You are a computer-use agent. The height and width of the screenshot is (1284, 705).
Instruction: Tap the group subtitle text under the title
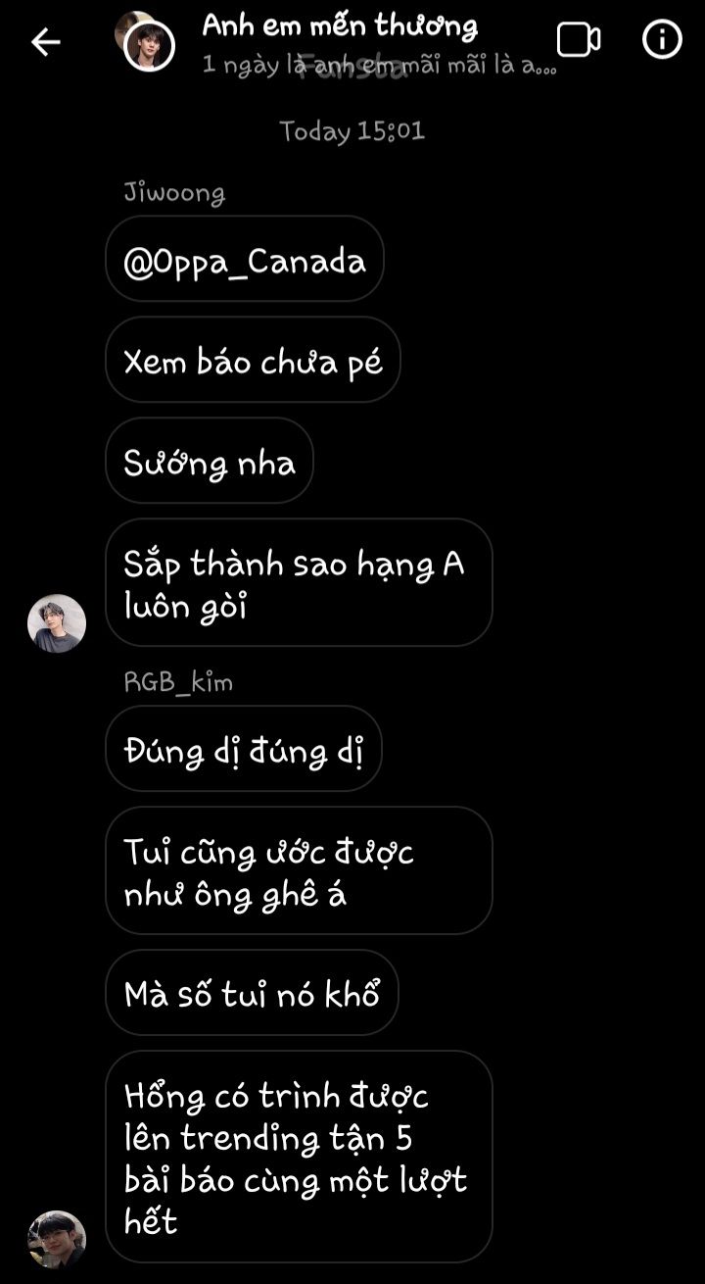click(380, 67)
